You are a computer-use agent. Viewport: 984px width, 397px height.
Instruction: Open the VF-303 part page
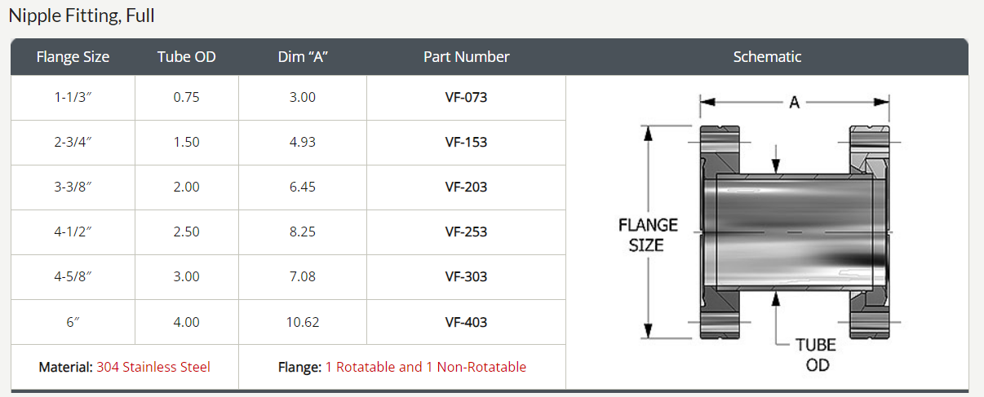(466, 276)
